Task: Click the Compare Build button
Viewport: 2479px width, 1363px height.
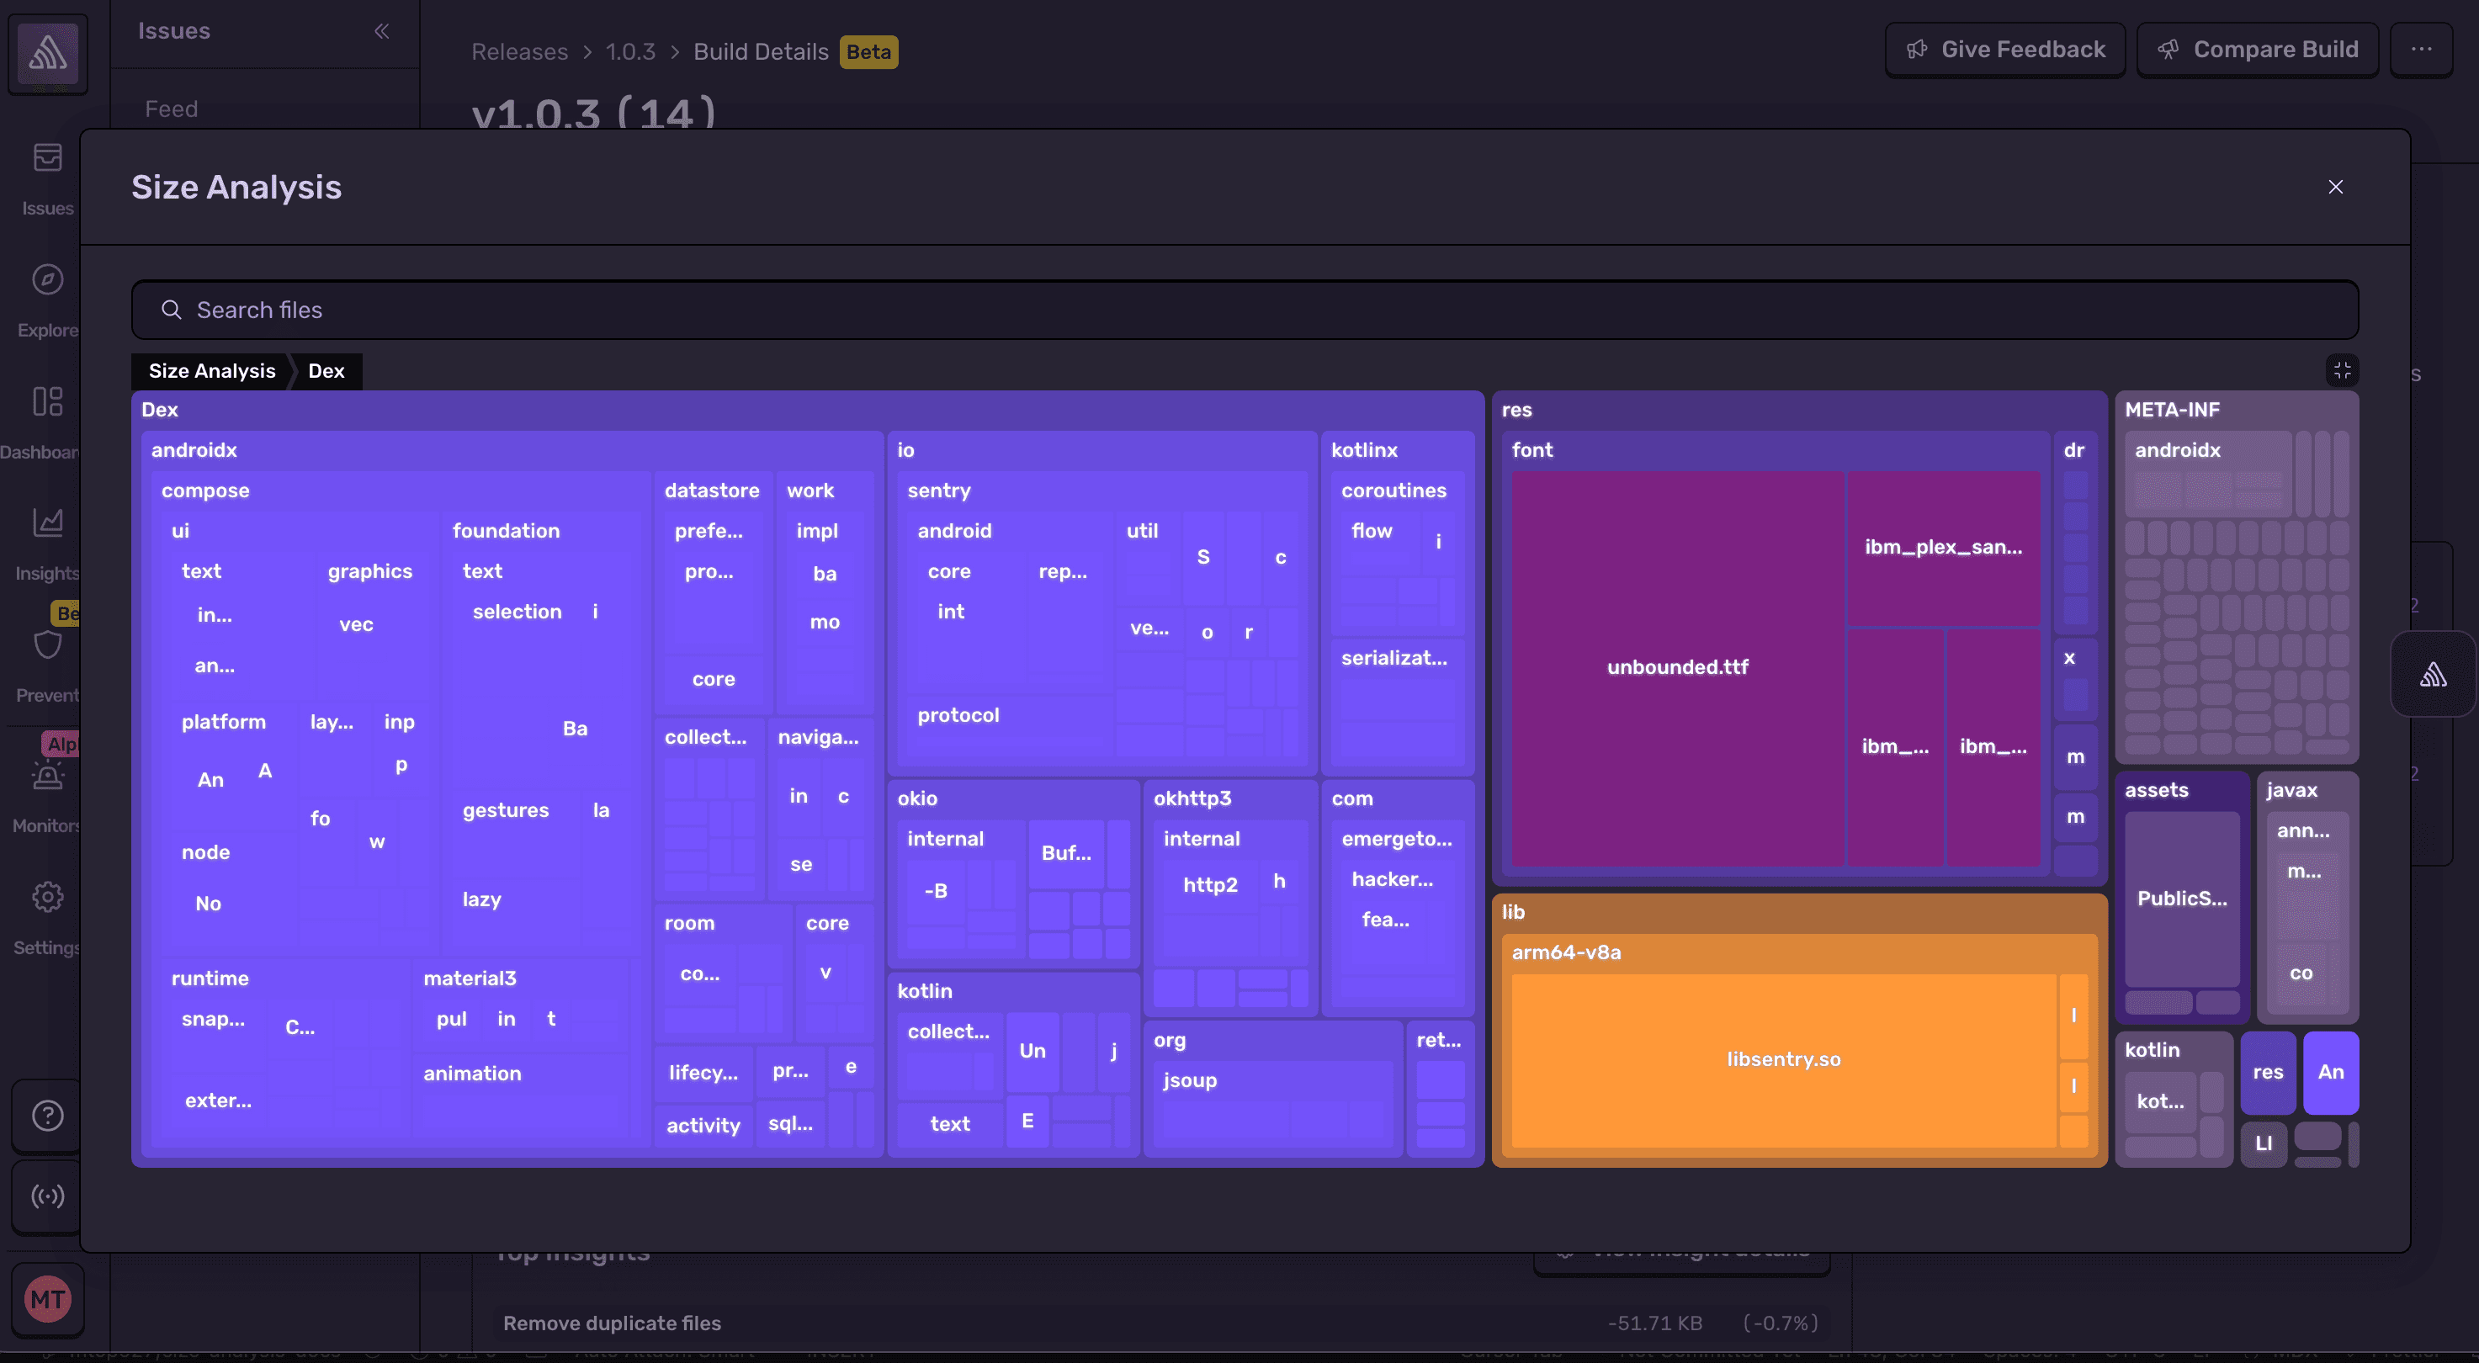Action: [x=2259, y=49]
